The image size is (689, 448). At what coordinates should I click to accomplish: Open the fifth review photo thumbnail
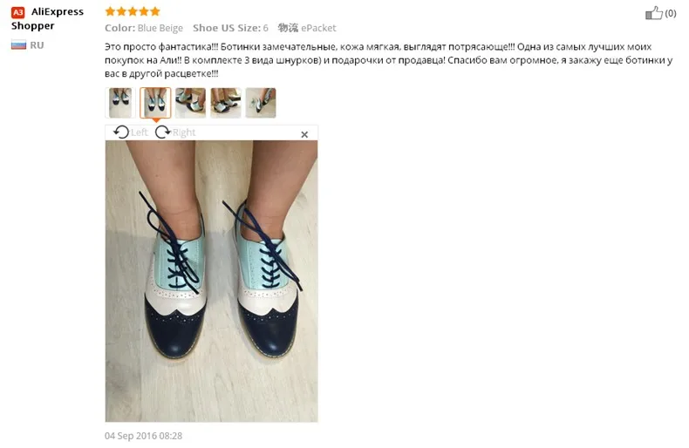261,103
